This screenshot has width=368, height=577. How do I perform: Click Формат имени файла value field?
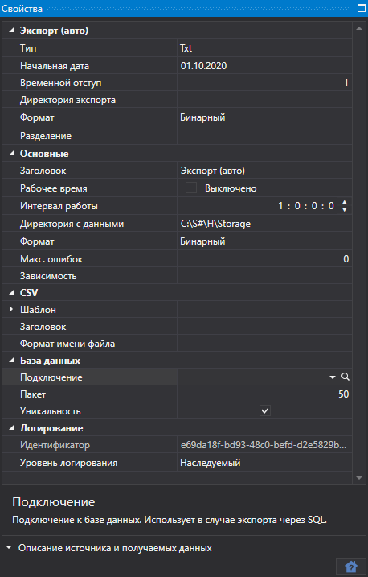click(x=264, y=344)
